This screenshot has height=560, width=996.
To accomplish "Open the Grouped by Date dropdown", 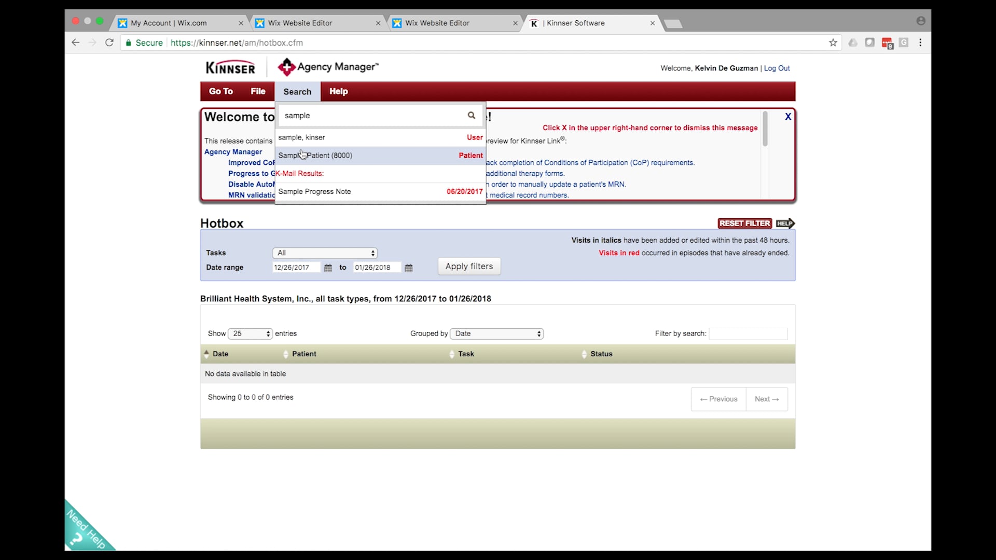I will (496, 333).
